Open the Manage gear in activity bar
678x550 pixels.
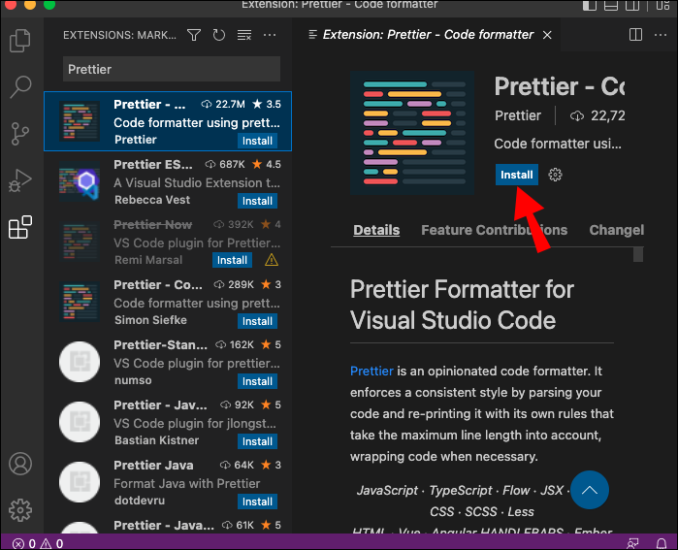tap(20, 510)
